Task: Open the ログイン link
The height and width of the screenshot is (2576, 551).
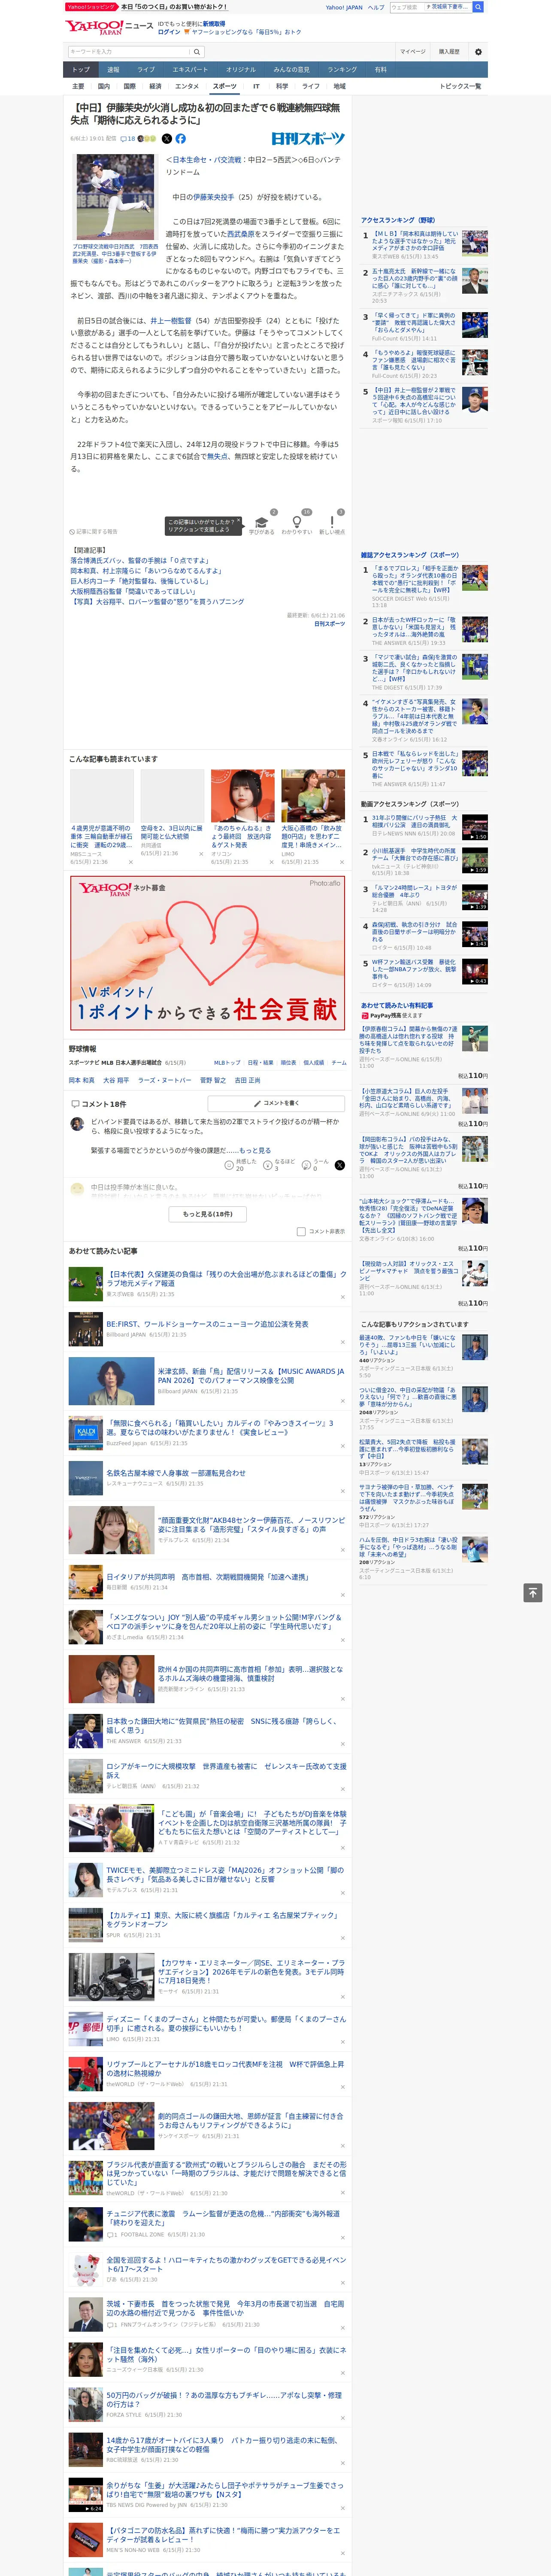Action: (169, 32)
